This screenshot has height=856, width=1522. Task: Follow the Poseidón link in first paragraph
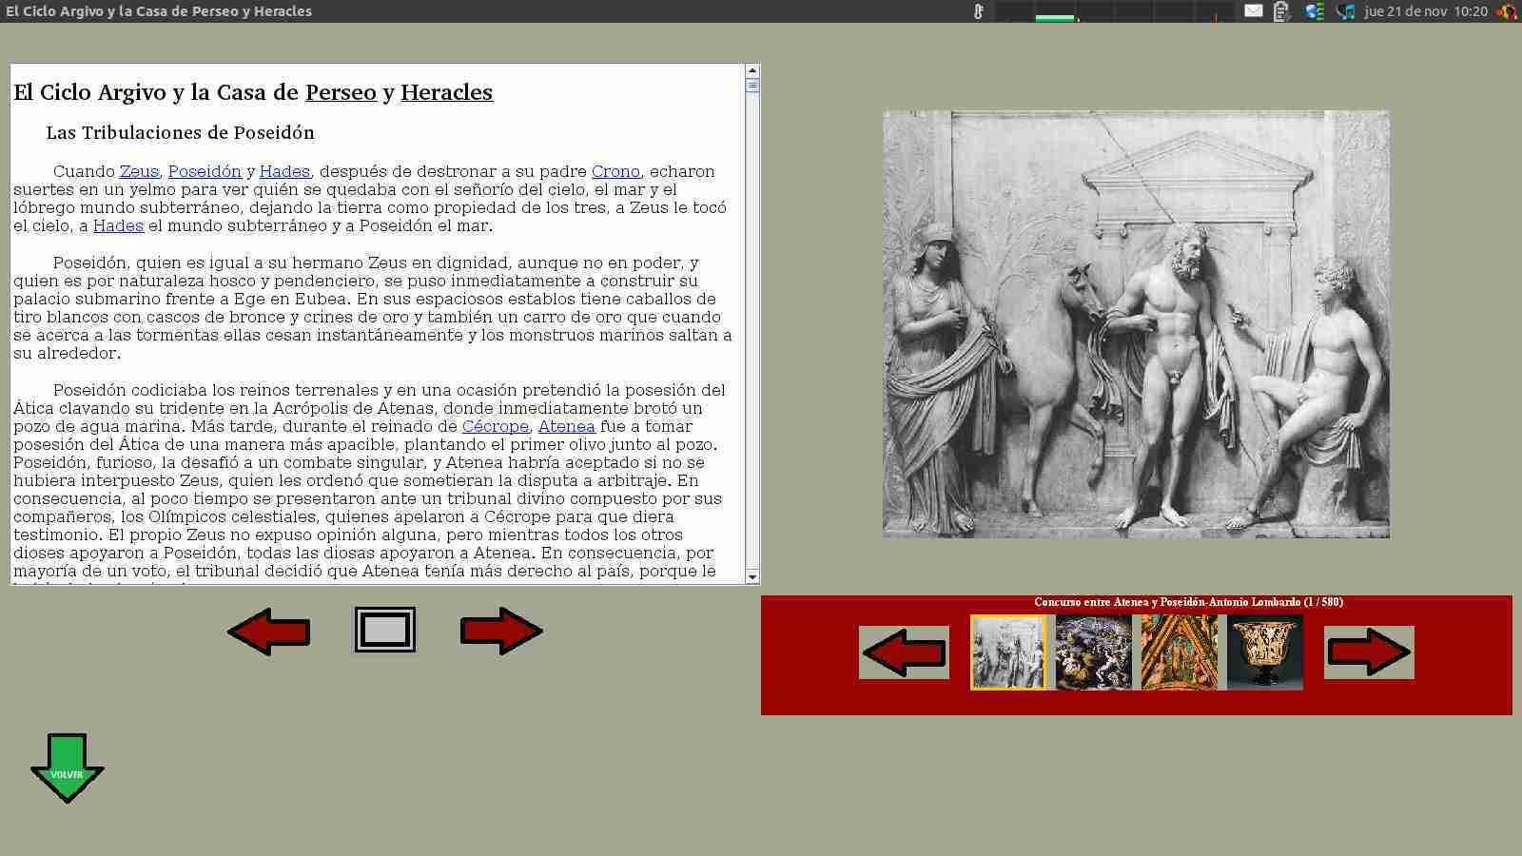click(205, 171)
